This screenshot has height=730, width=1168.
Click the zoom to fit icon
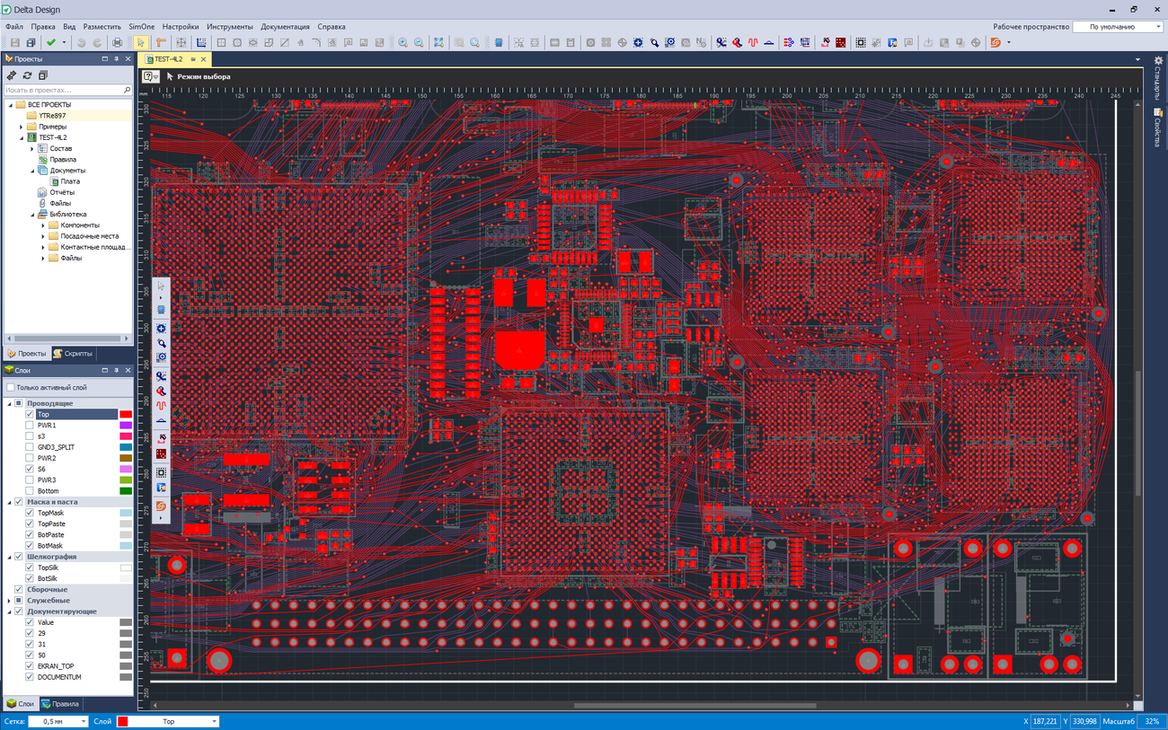point(438,42)
